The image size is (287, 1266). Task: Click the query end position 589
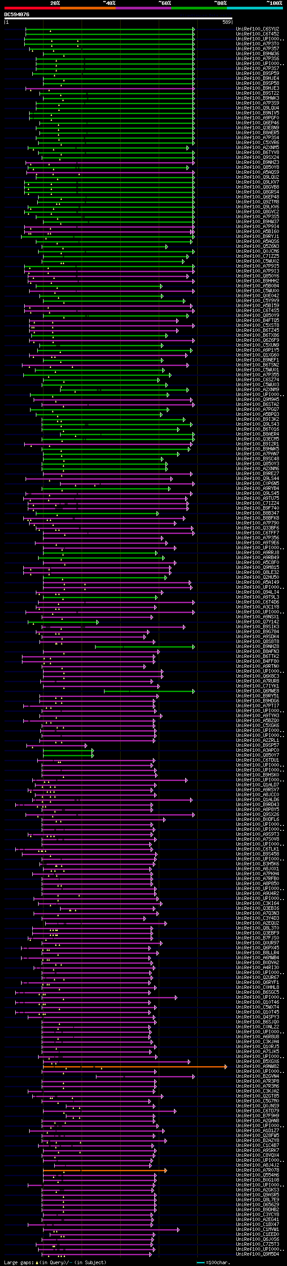[x=226, y=22]
